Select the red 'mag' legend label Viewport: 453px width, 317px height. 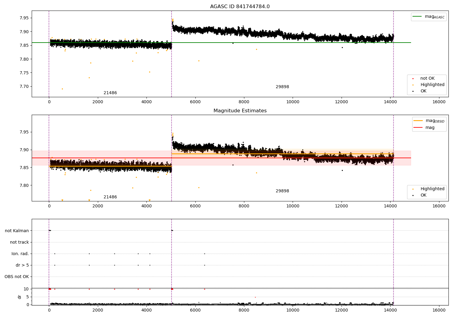click(x=430, y=128)
